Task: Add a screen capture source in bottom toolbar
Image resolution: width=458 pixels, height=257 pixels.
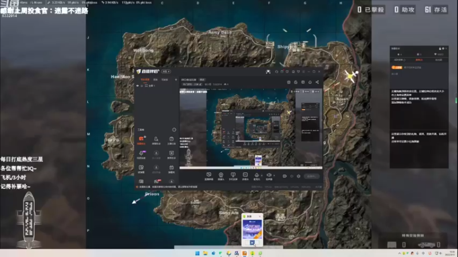Action: point(208,176)
